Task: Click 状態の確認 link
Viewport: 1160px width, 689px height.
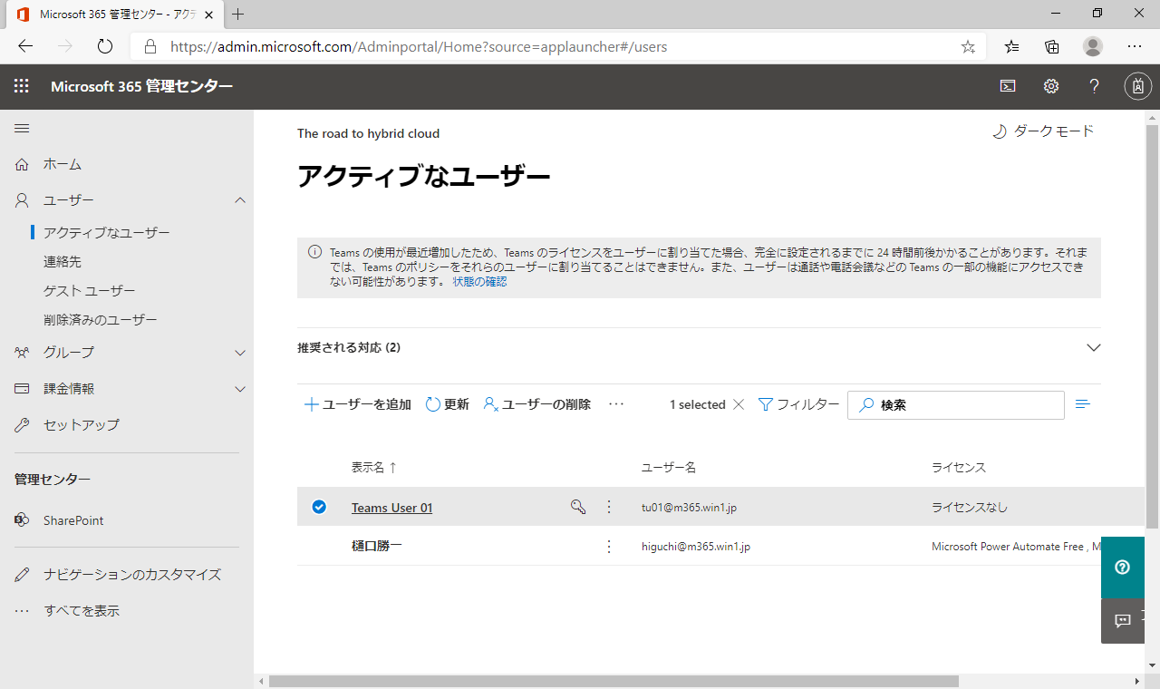Action: coord(479,282)
